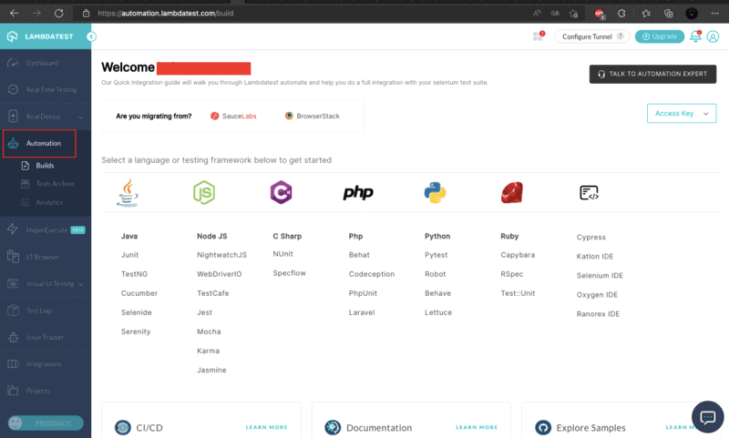Select the Node JS logo icon
This screenshot has width=729, height=438.
(204, 193)
